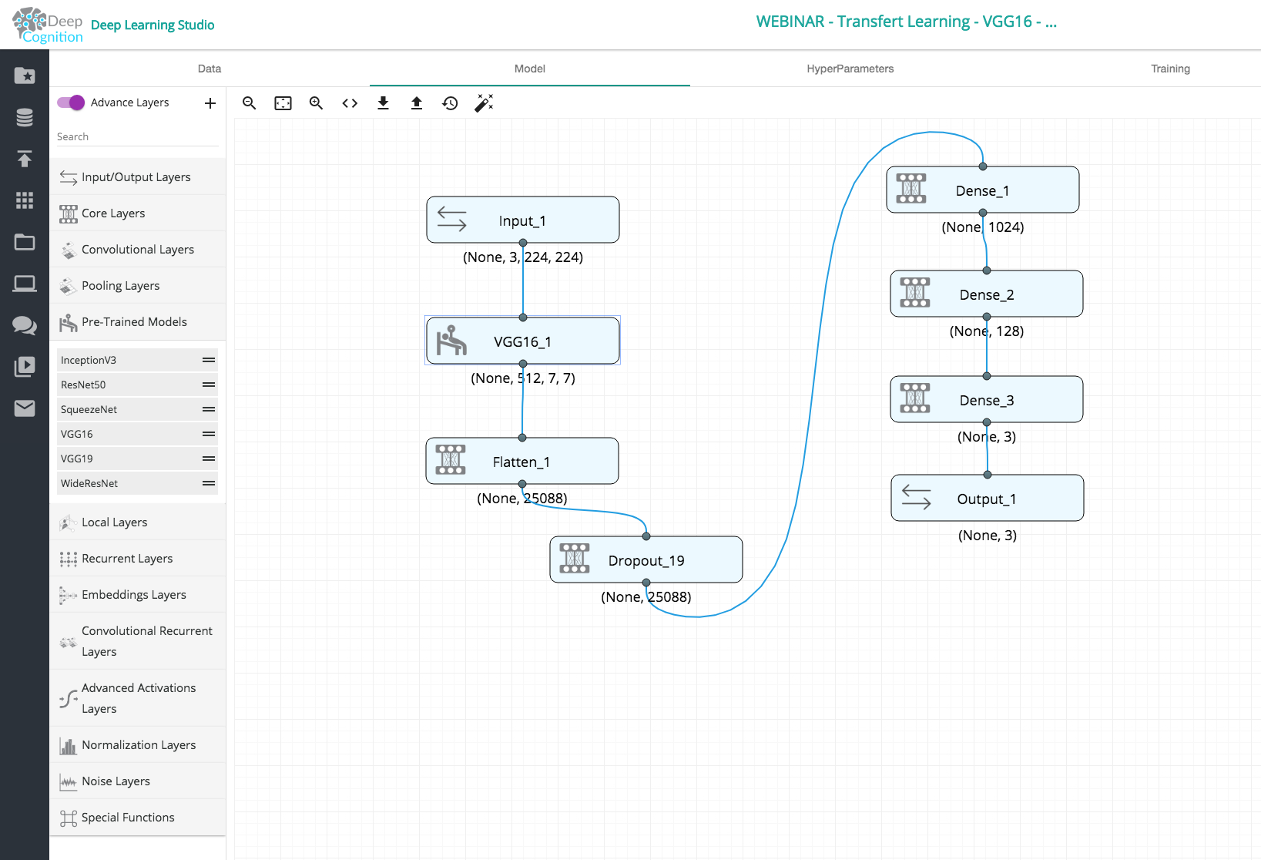The width and height of the screenshot is (1261, 860).
Task: Expand Core Layers category
Action: coord(138,213)
